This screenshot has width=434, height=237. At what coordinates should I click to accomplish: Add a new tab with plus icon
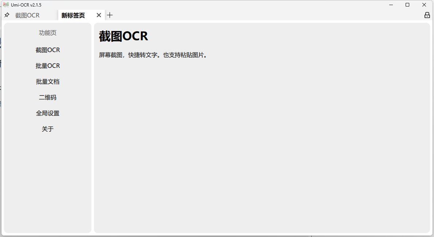(110, 15)
